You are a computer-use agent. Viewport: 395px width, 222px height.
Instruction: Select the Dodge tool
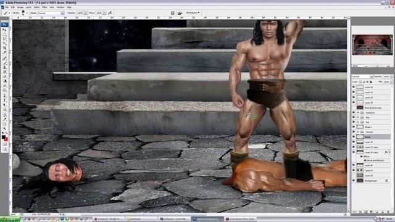4,90
